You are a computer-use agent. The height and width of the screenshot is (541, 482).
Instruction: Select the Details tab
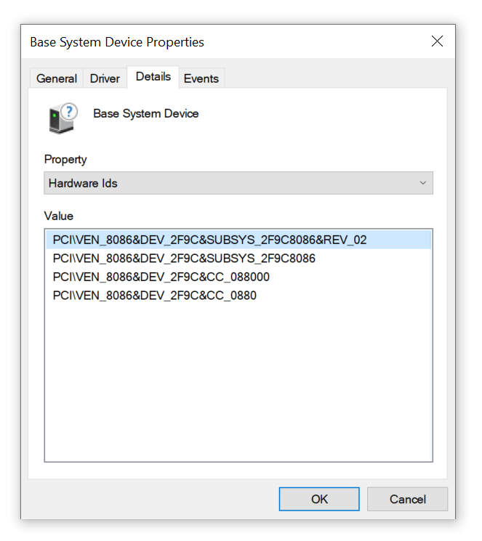pos(153,77)
